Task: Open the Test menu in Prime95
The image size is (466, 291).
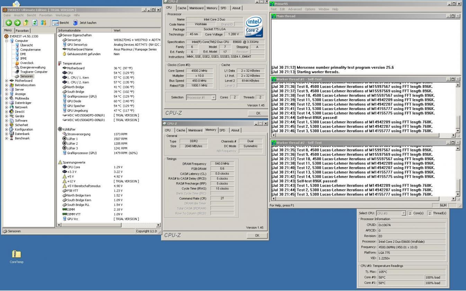Action: (274, 9)
